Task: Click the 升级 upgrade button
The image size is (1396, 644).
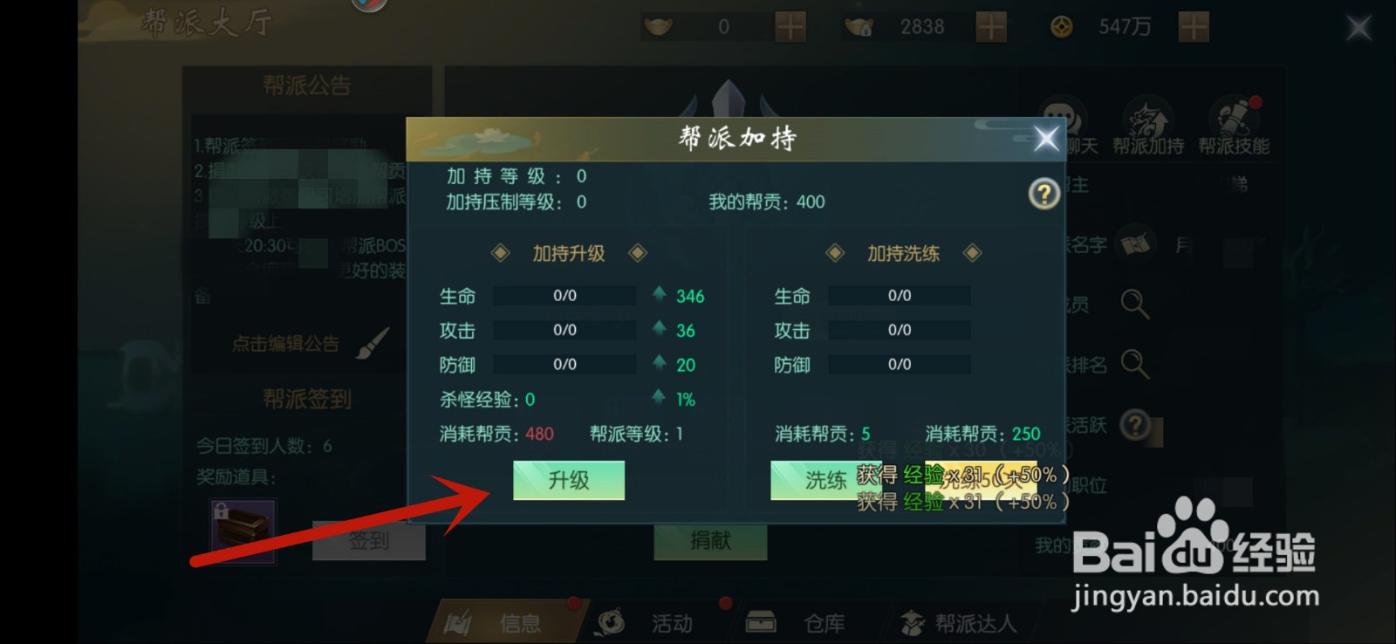Action: (569, 480)
